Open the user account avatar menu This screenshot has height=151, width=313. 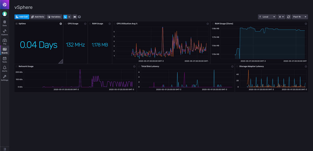point(4,14)
